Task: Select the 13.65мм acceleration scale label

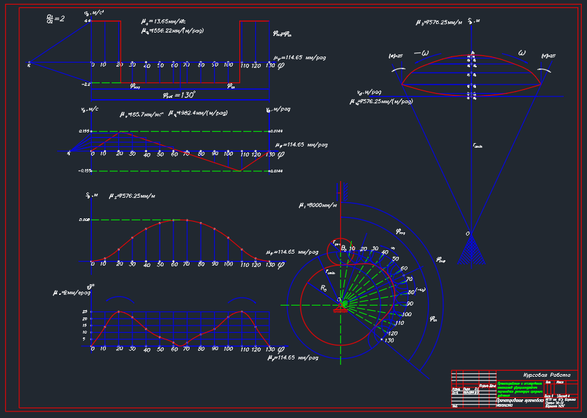Action: (x=164, y=21)
